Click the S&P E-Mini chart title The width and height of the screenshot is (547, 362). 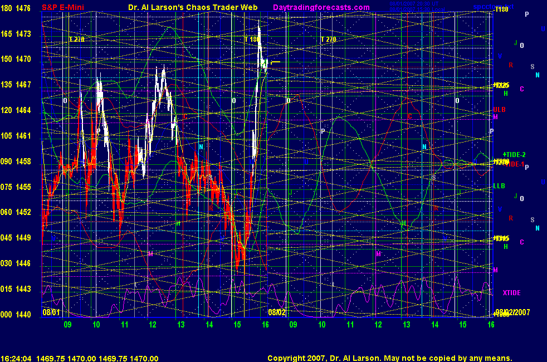coord(63,7)
